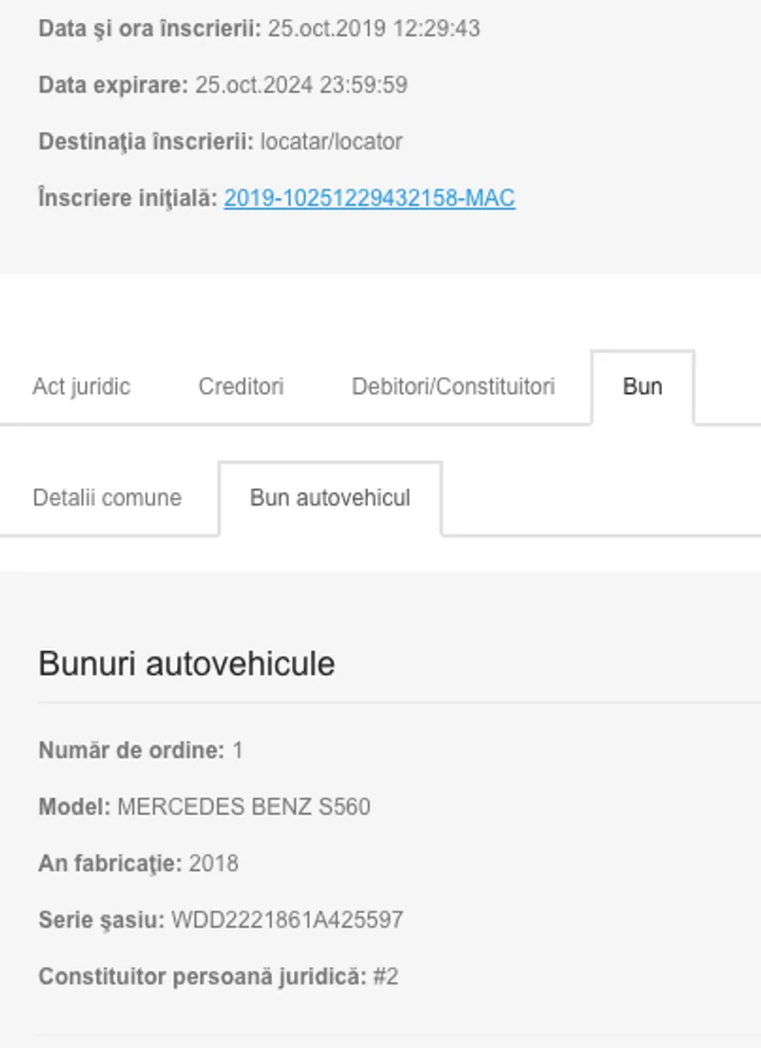This screenshot has height=1048, width=761.
Task: Switch to the Creditori tab
Action: tap(241, 387)
